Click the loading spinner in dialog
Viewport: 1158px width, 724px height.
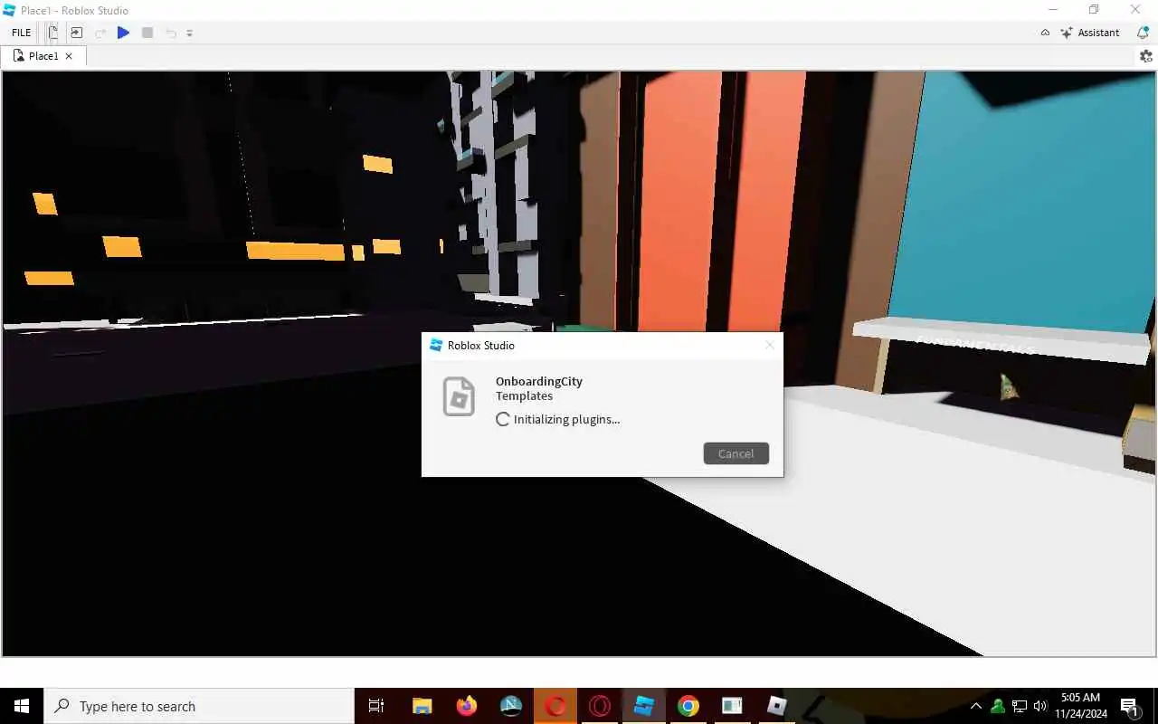[503, 419]
